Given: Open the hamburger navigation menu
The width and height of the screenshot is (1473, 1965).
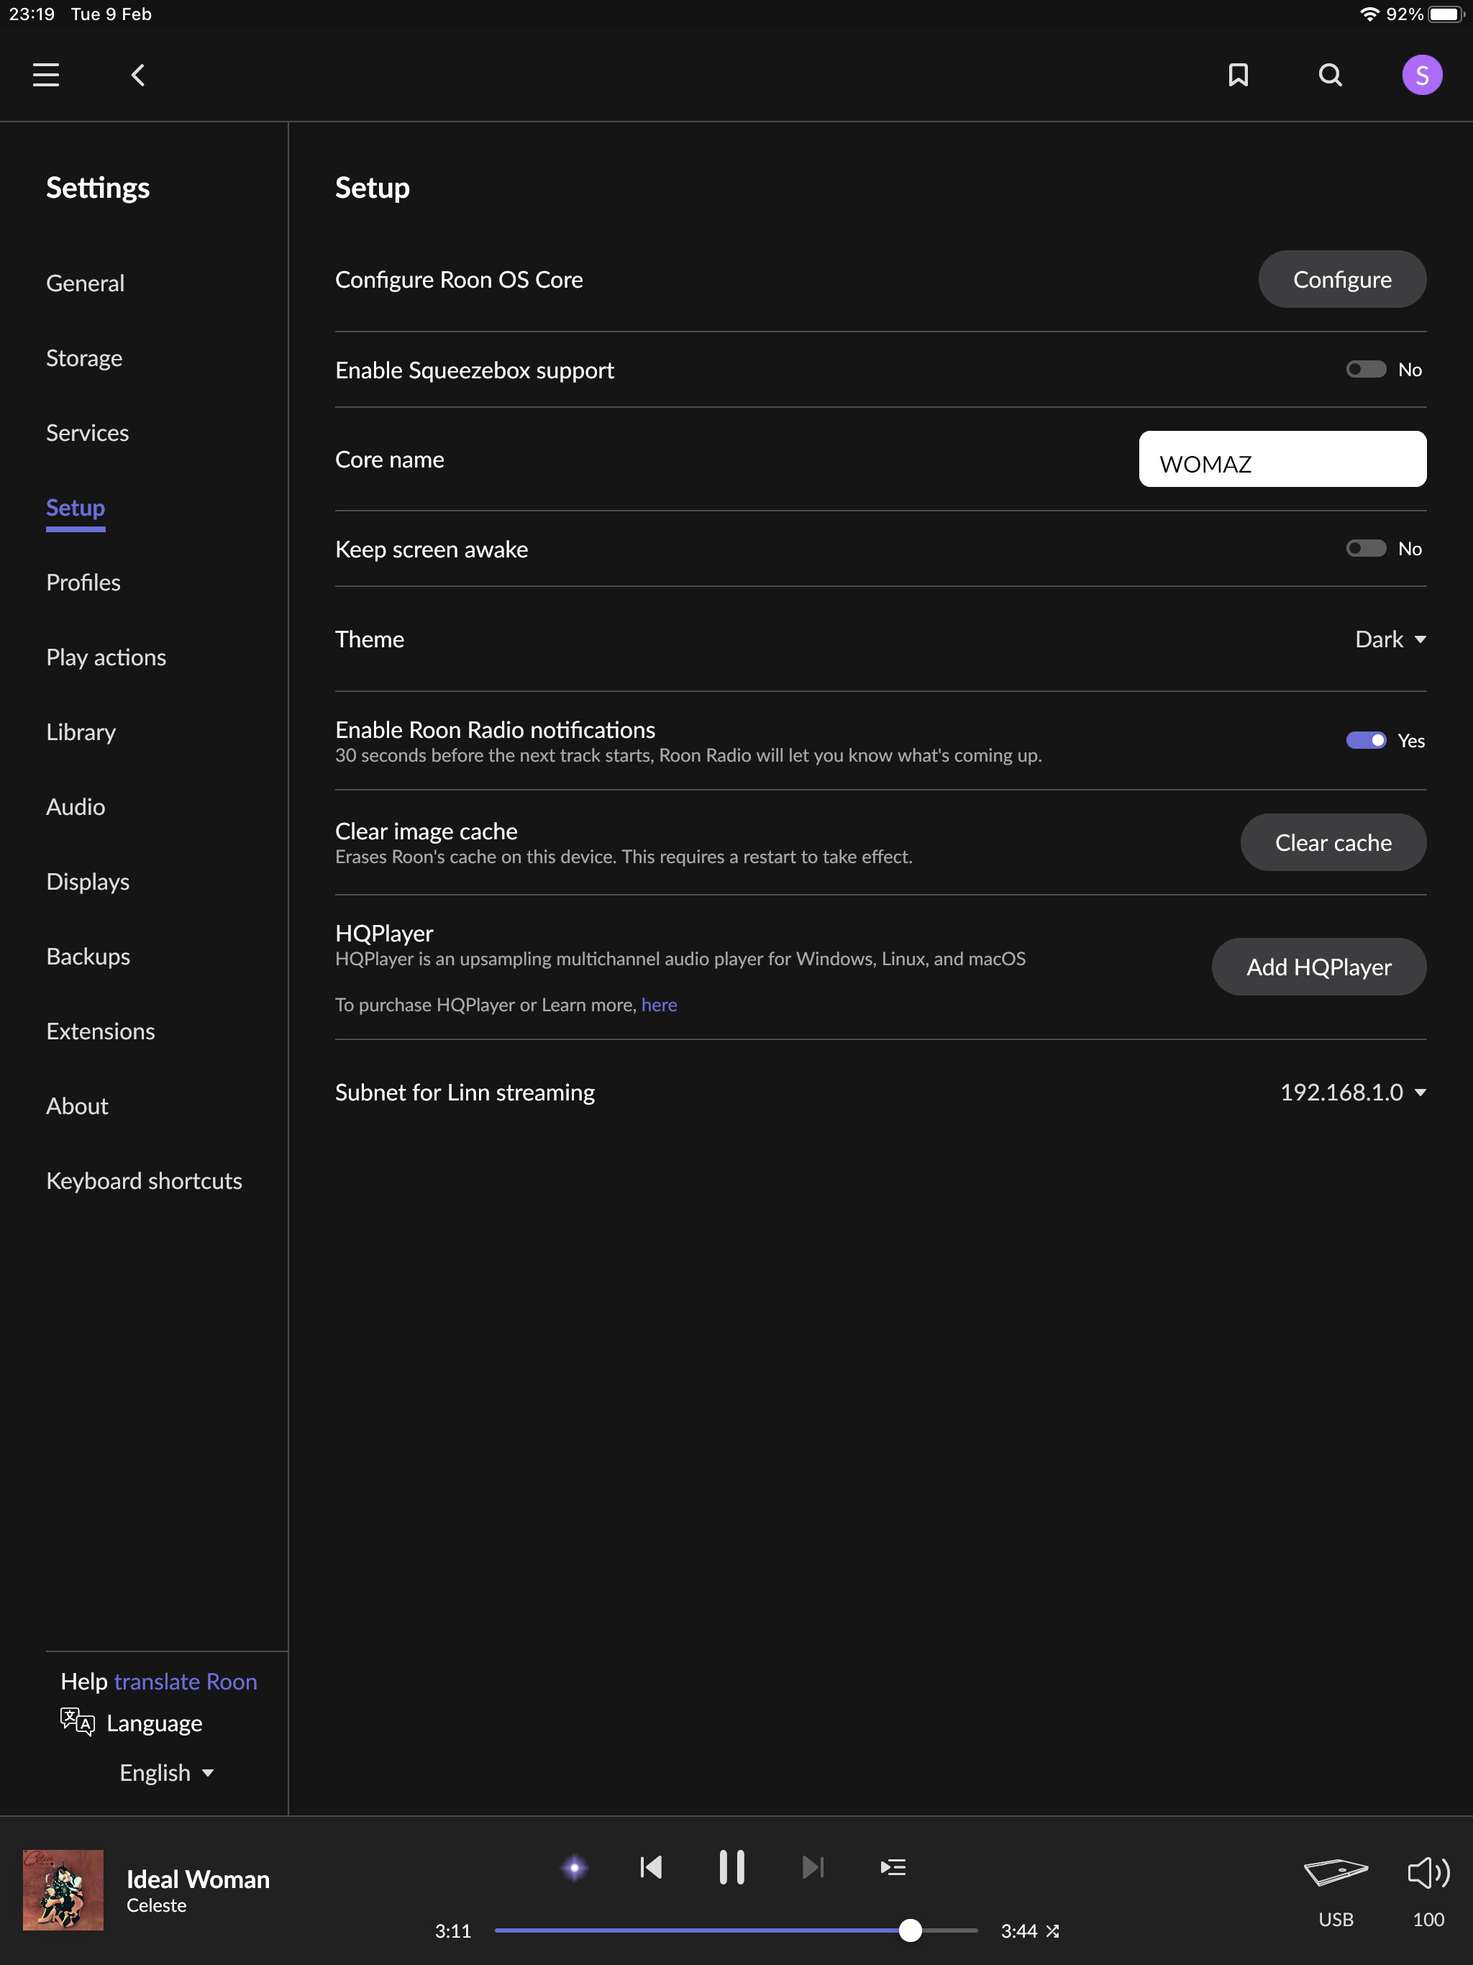Looking at the screenshot, I should 46,75.
